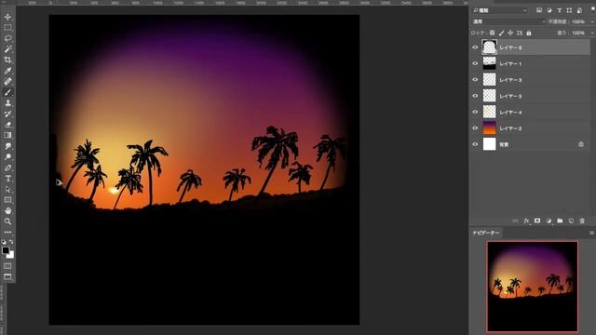Select the Eraser tool
Viewport: 596px width, 335px height.
tap(7, 124)
